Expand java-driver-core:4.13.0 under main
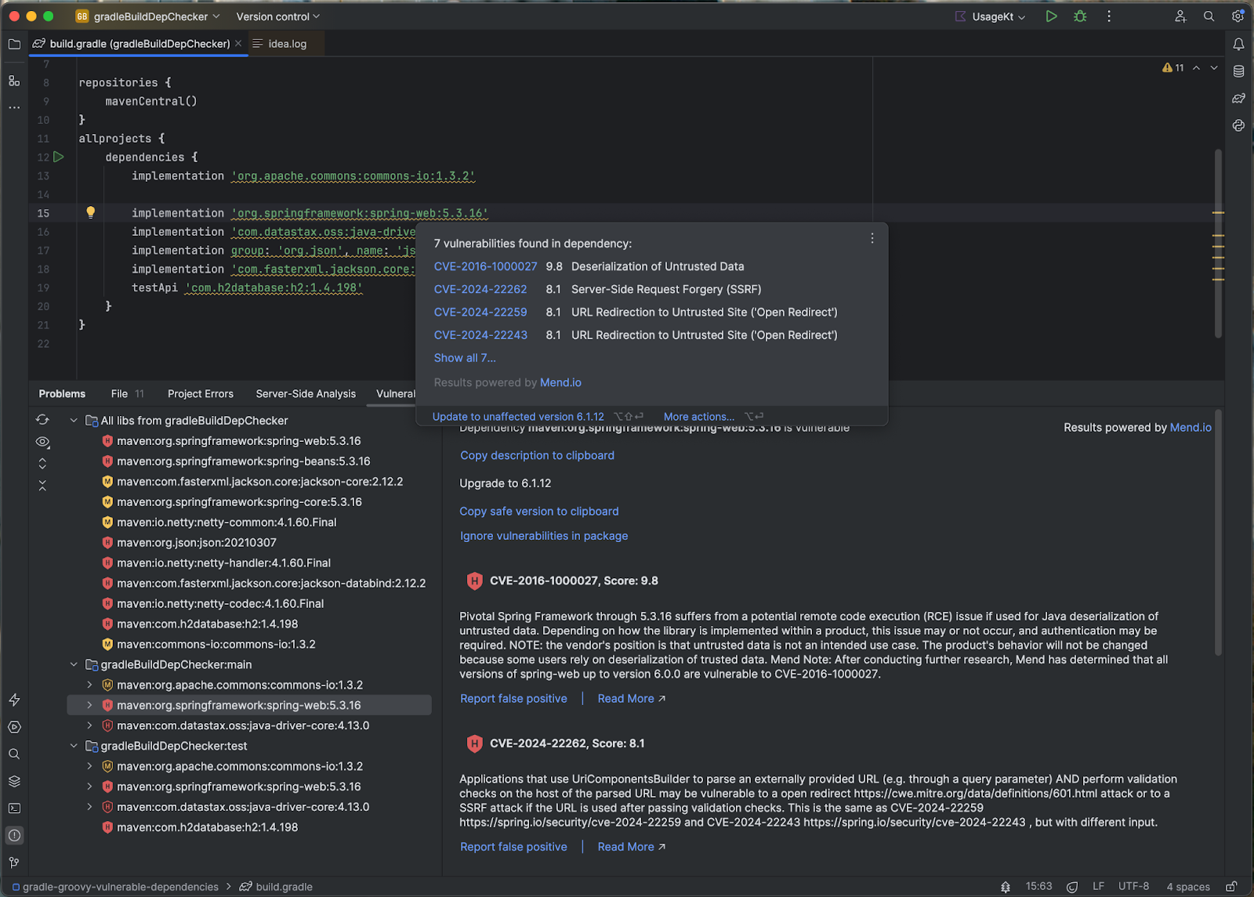 (x=89, y=725)
